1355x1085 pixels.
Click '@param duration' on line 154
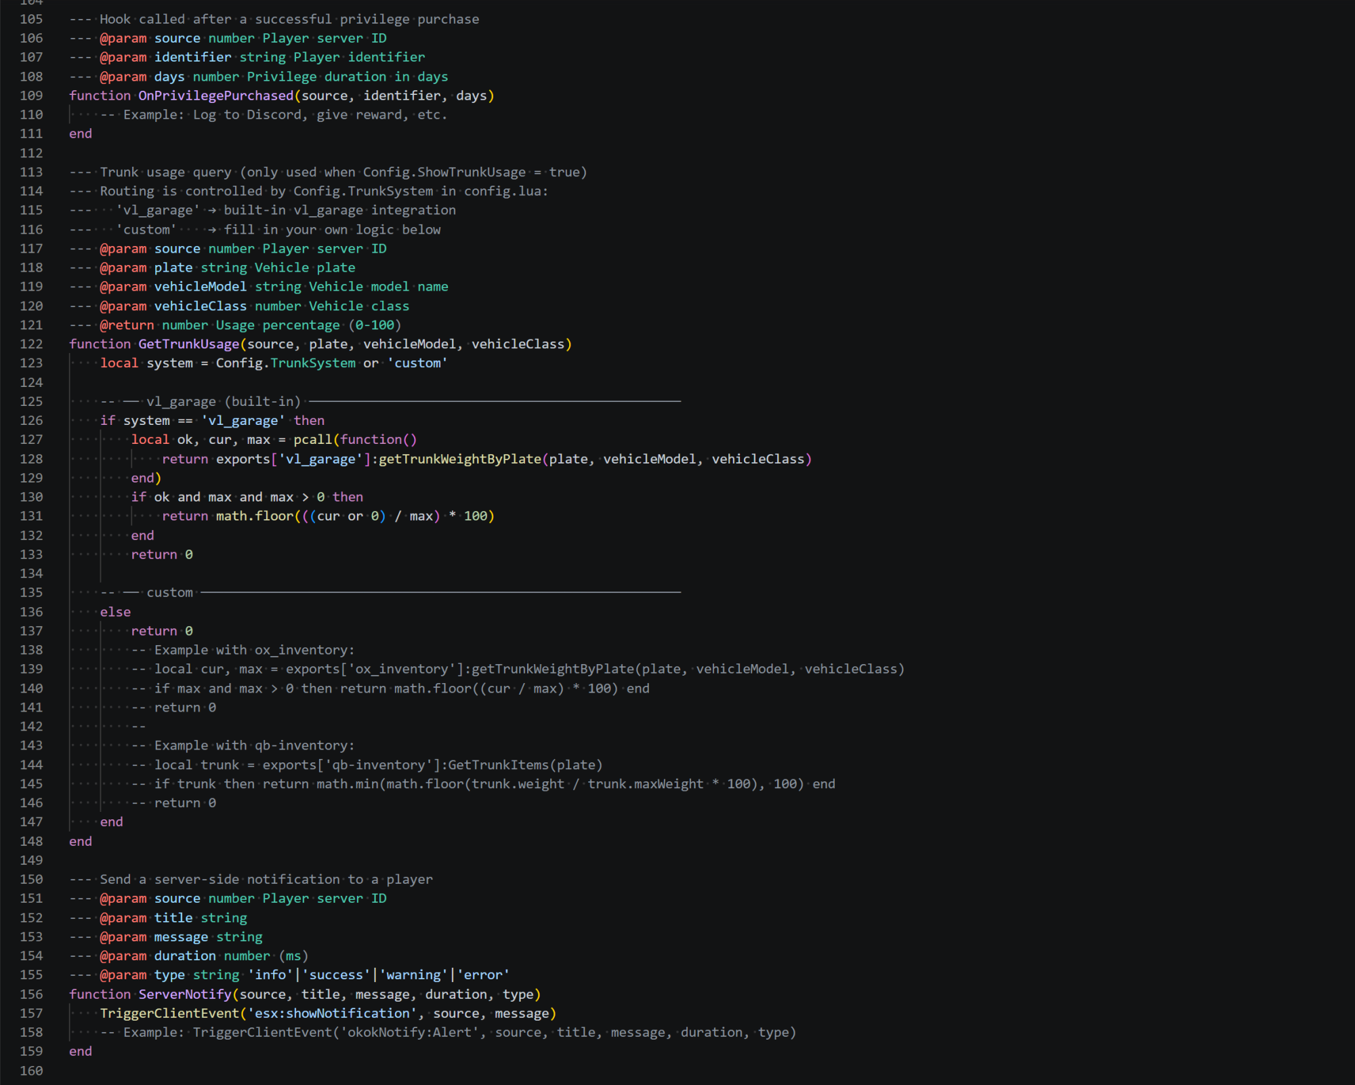tap(157, 956)
